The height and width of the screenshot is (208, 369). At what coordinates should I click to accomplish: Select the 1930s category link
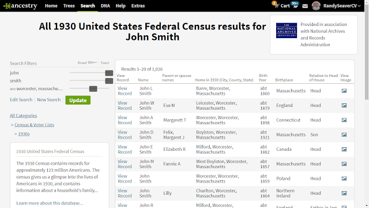24,134
